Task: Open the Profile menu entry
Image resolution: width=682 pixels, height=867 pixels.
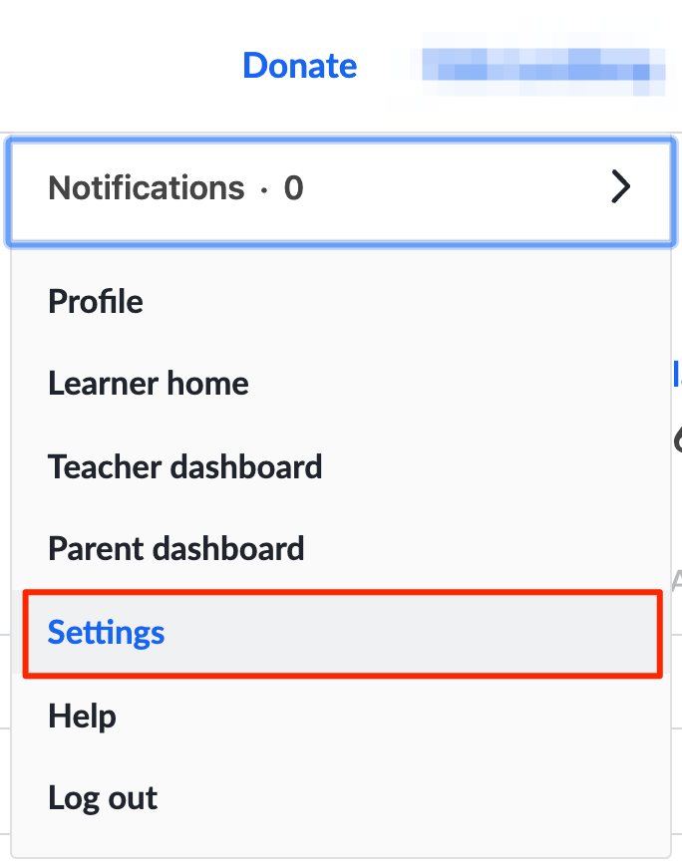Action: pos(96,301)
